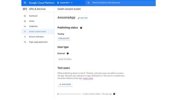This screenshot has width=177, height=99.
Task: Open the Publishing status help icon
Action: click(81, 28)
